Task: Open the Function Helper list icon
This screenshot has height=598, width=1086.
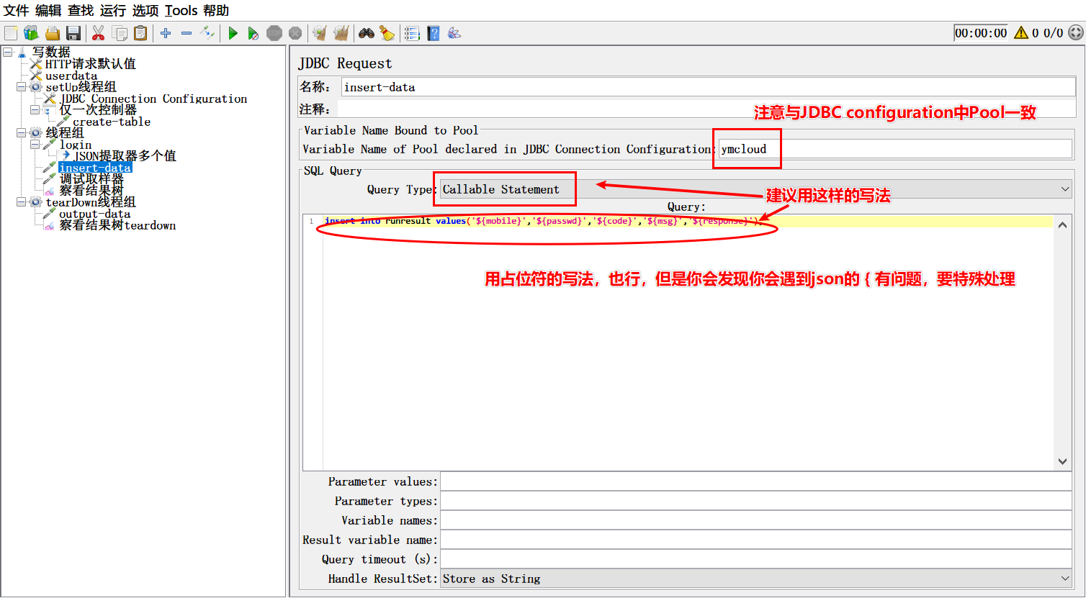Action: point(412,33)
